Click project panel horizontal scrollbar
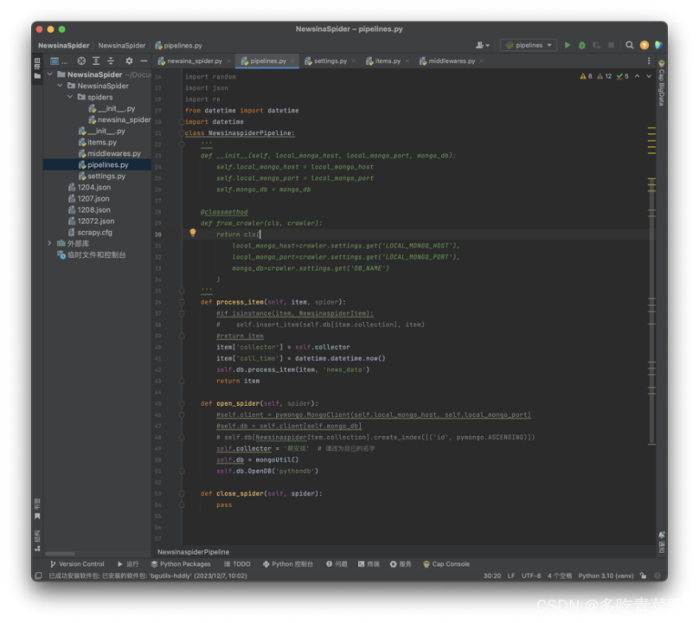 coord(61,554)
